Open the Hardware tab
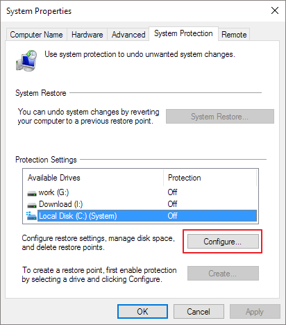Screen dimensions: 286x325 87,35
